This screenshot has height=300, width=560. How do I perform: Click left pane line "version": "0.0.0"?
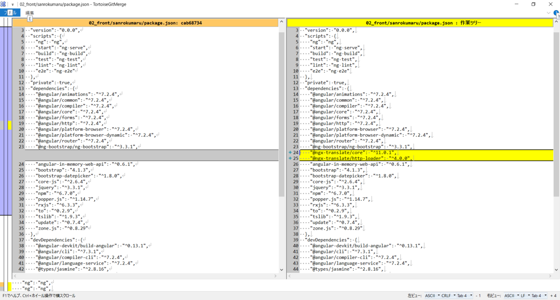click(56, 30)
